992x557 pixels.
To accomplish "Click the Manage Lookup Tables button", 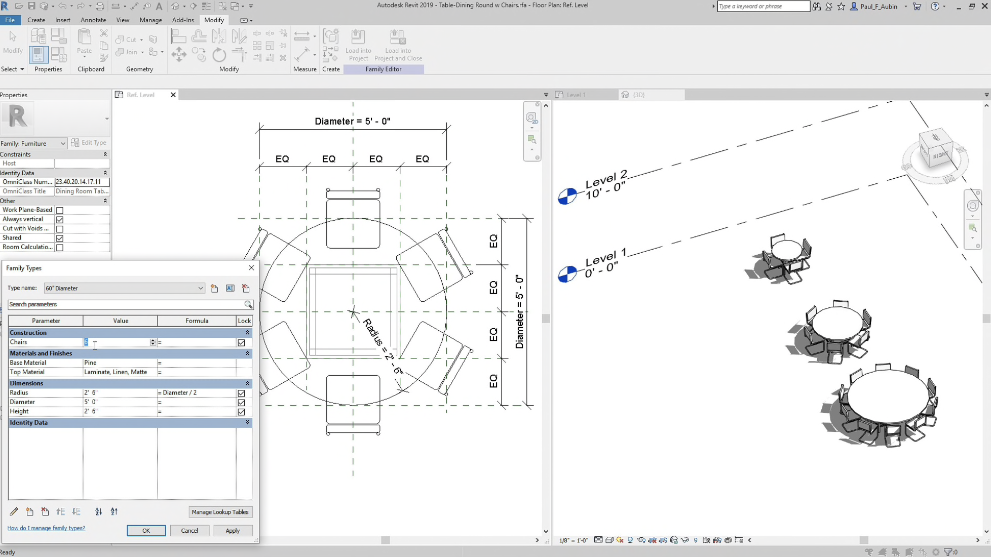I will 220,512.
